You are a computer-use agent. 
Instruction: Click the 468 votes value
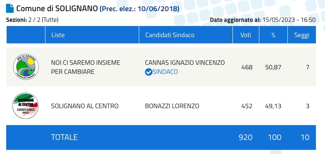(247, 67)
